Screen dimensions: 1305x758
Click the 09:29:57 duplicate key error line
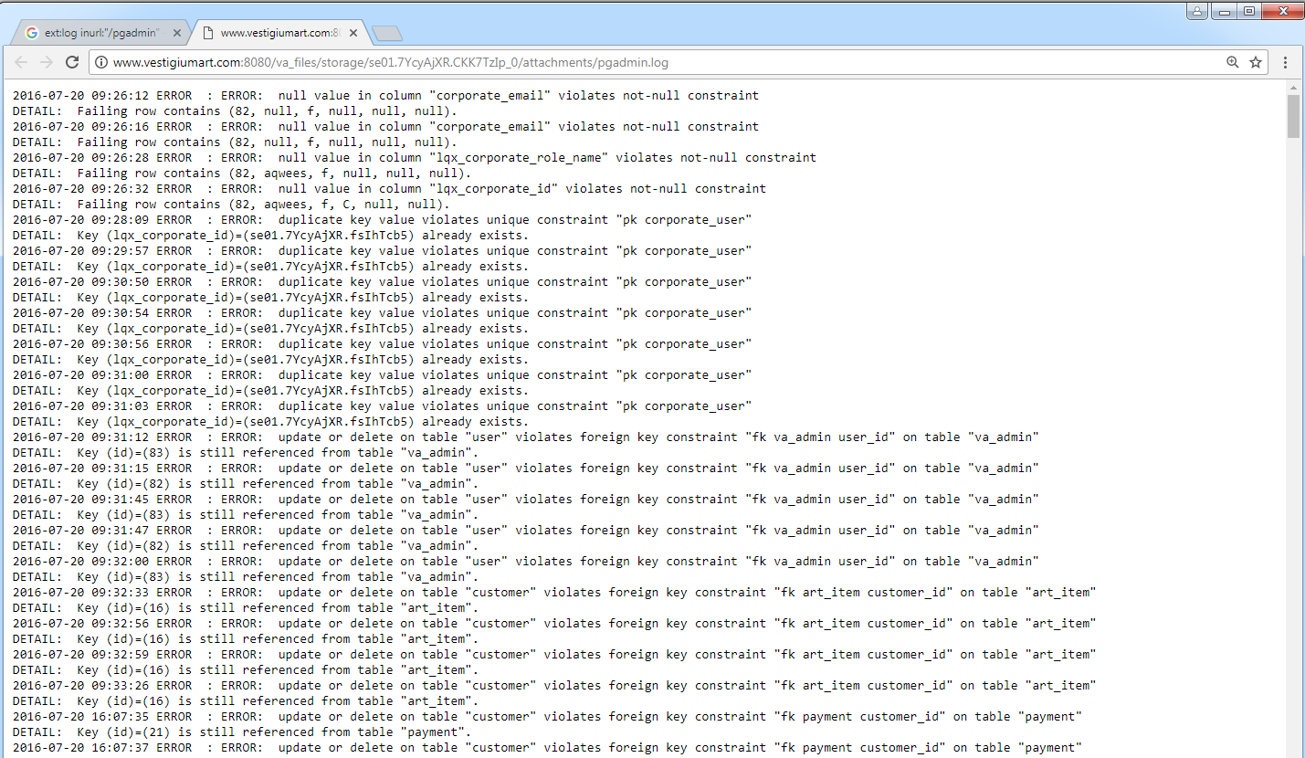point(383,250)
